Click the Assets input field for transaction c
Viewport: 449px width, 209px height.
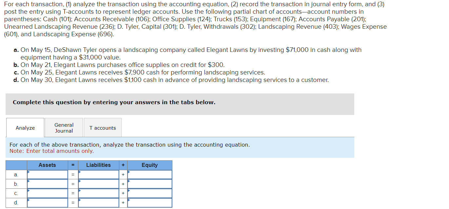[47, 193]
